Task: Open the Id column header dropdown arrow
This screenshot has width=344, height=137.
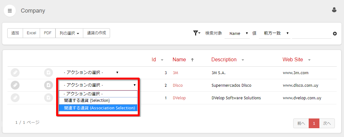Action: click(x=162, y=60)
